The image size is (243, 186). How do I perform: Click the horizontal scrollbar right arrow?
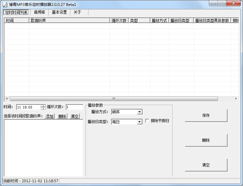[236, 99]
